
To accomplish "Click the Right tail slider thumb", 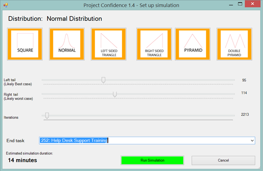I will [115, 94].
